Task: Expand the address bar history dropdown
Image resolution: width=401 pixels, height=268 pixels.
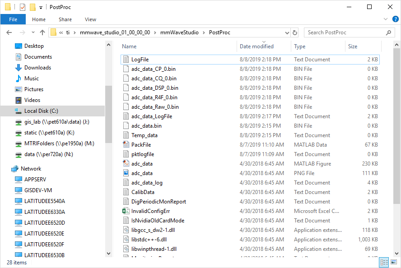Action: [x=287, y=32]
